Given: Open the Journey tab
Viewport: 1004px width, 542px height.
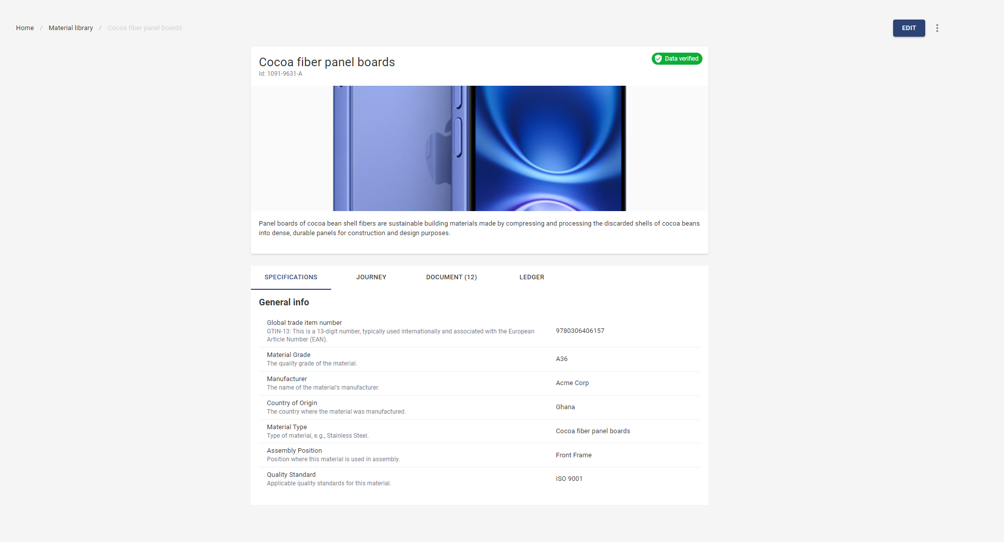Looking at the screenshot, I should click(371, 277).
